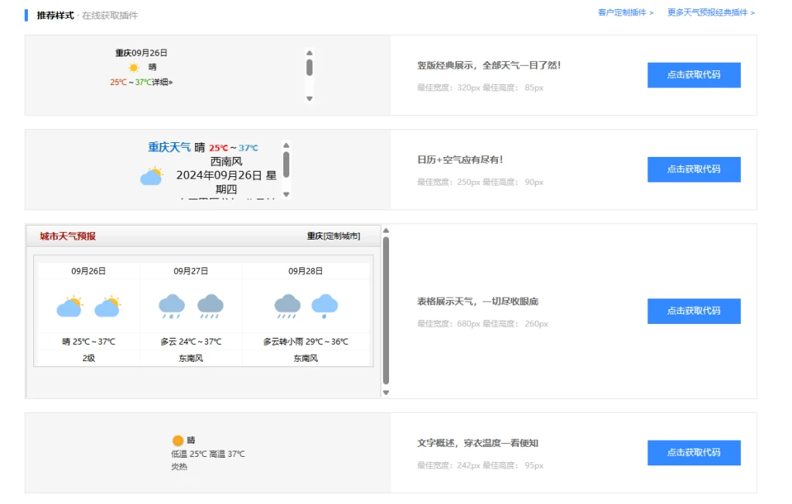Click the 表格展示天气，一切尽收眼底 description
Image resolution: width=792 pixels, height=504 pixels.
pyautogui.click(x=478, y=301)
